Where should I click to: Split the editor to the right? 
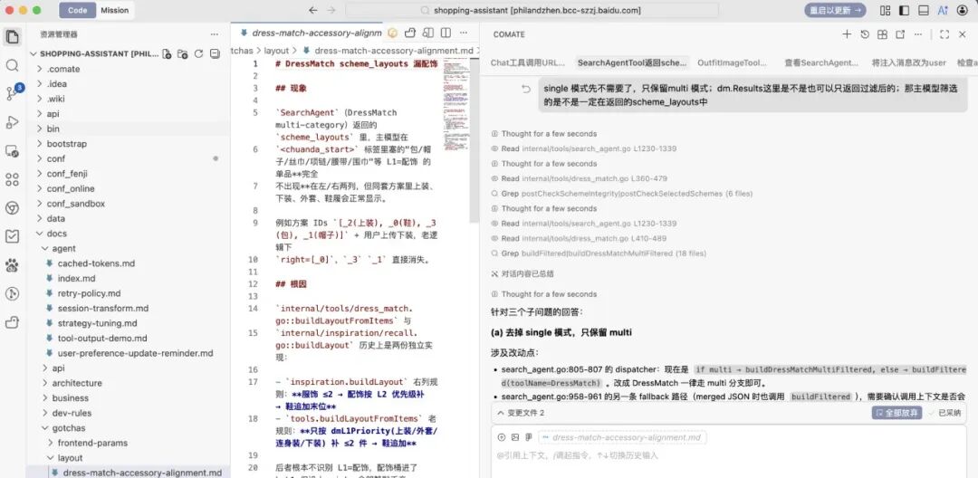[x=446, y=33]
